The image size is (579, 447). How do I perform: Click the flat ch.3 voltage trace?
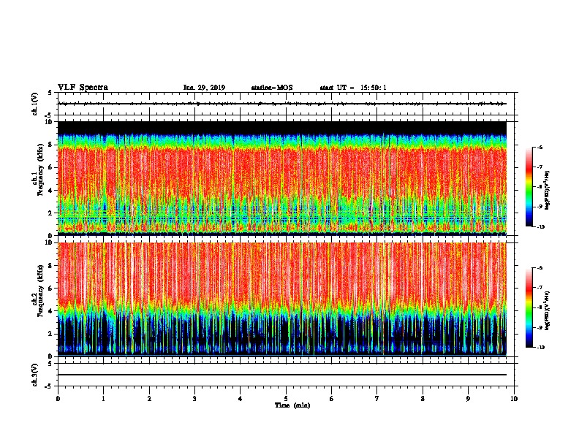click(x=282, y=375)
